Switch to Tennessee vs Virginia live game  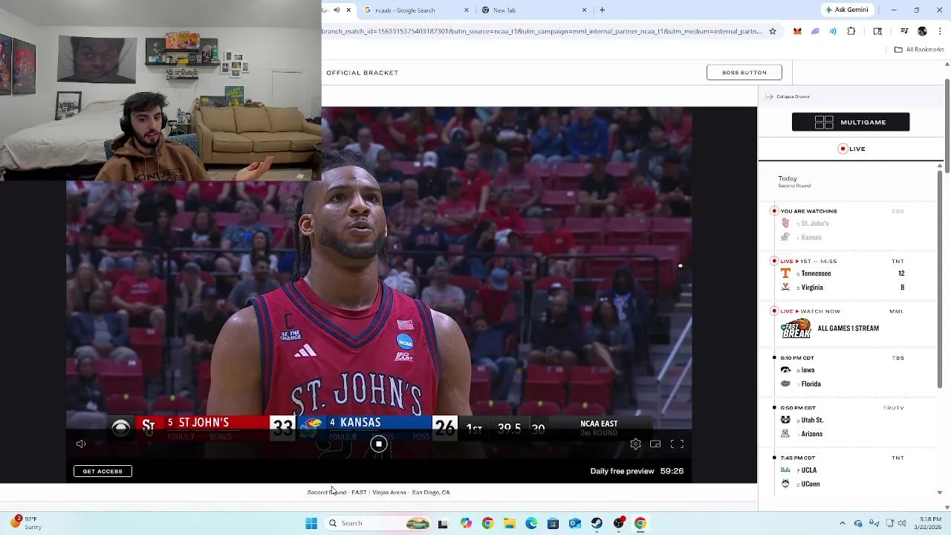pos(847,274)
